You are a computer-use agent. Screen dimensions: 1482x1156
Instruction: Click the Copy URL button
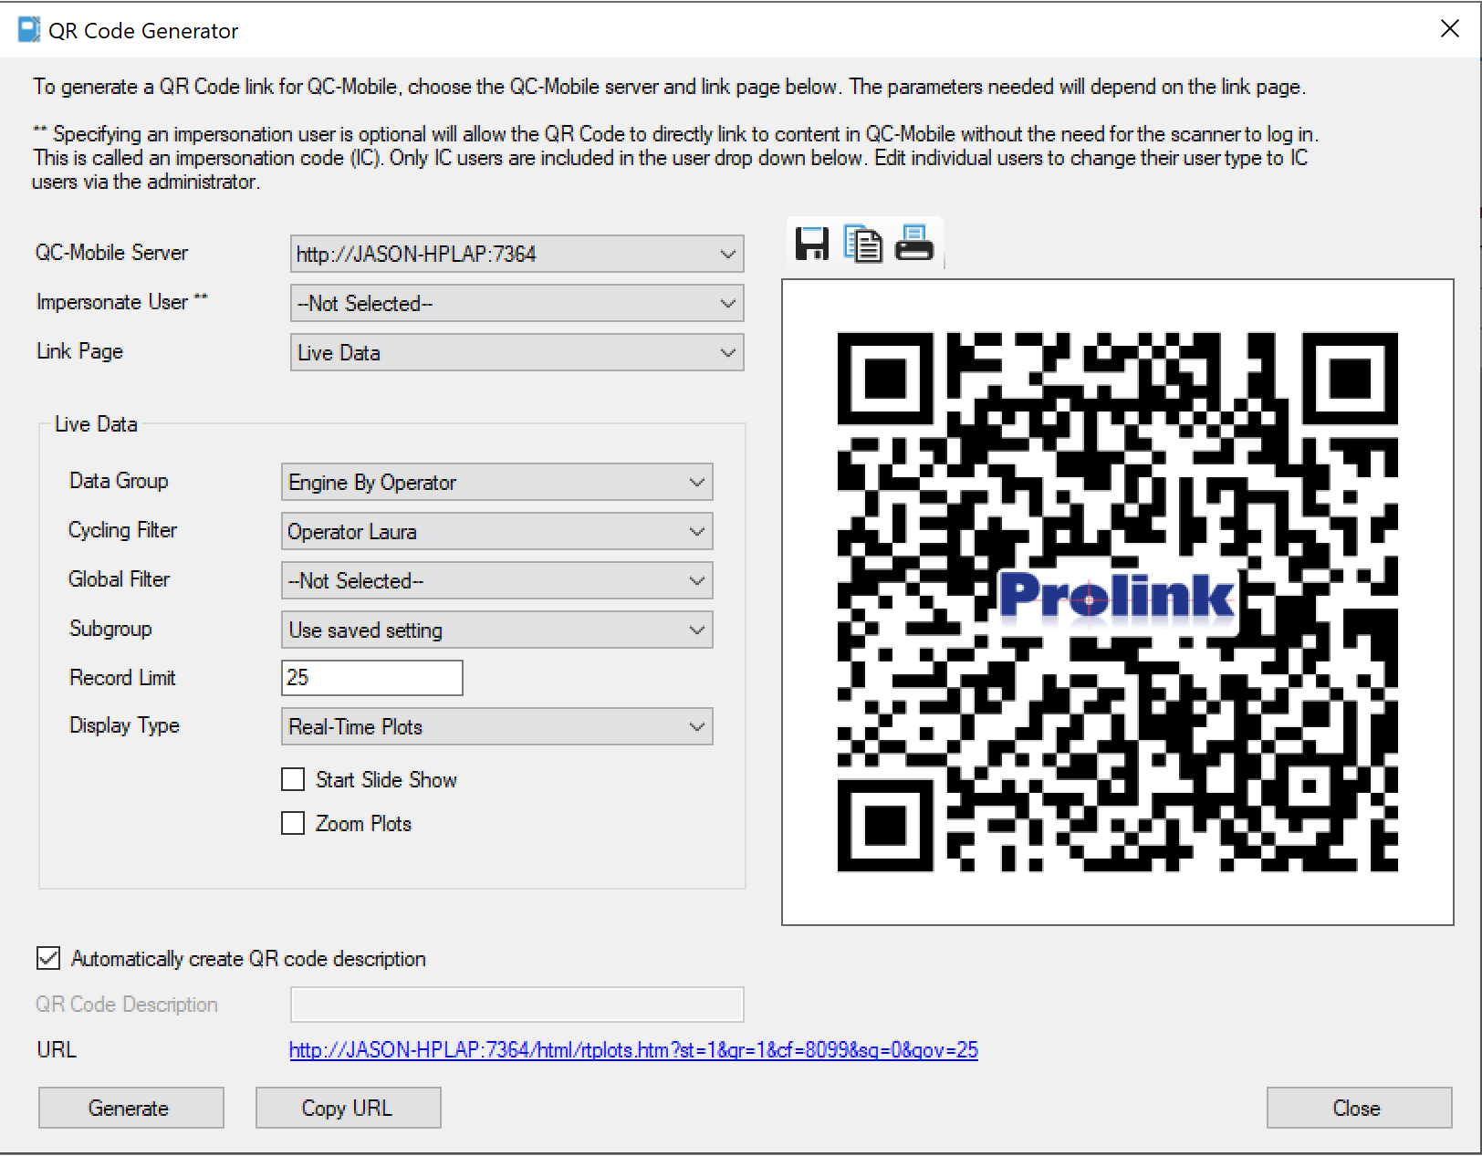(349, 1108)
